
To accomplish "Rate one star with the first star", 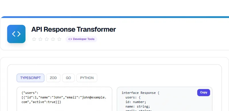I will 34,39.
